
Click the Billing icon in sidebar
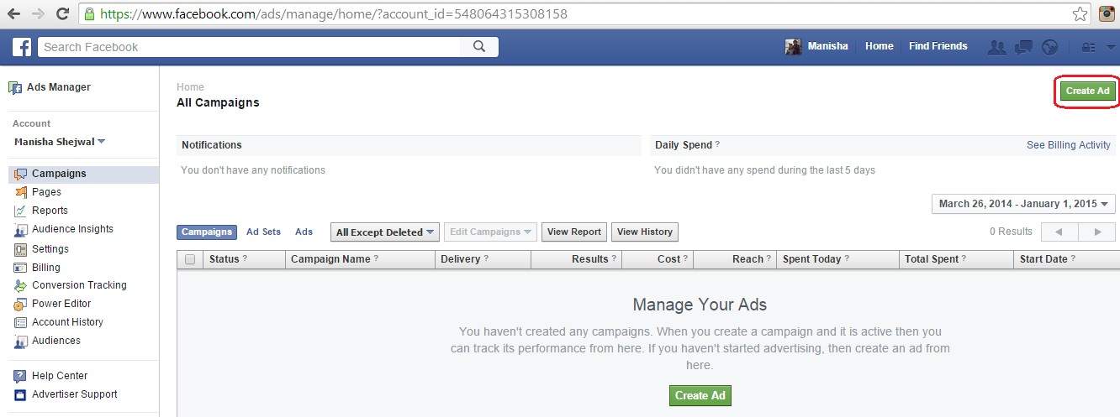(x=21, y=268)
